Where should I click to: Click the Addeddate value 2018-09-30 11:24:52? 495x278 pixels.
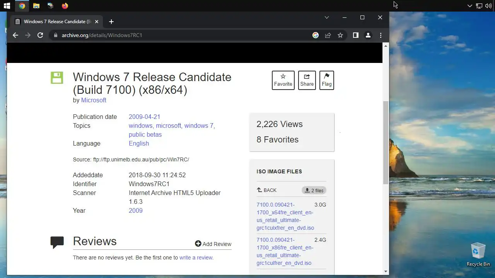157,175
